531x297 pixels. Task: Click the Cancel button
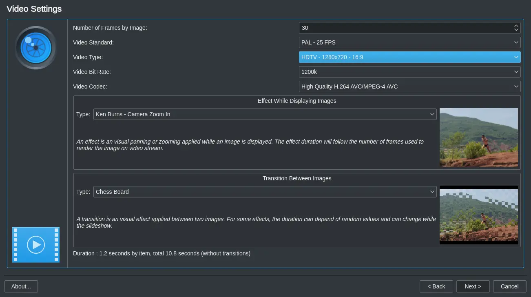click(509, 286)
